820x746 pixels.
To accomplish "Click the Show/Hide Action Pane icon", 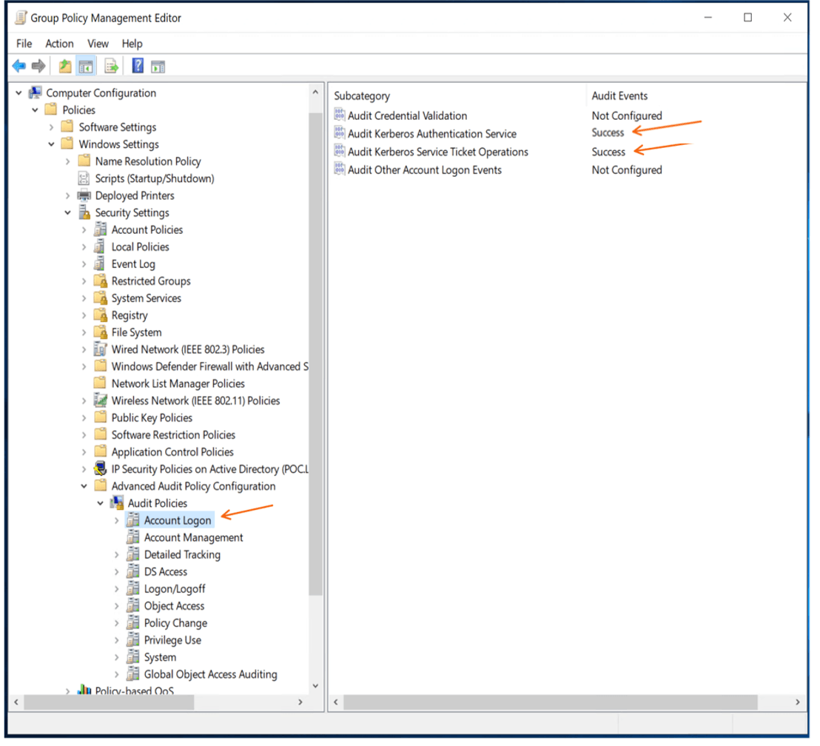I will [158, 67].
